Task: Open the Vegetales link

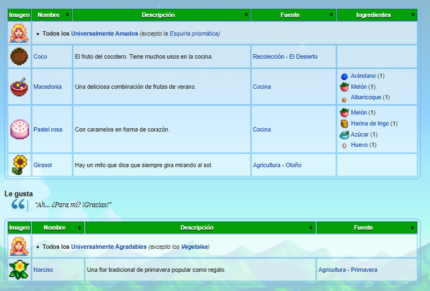Action: point(194,247)
